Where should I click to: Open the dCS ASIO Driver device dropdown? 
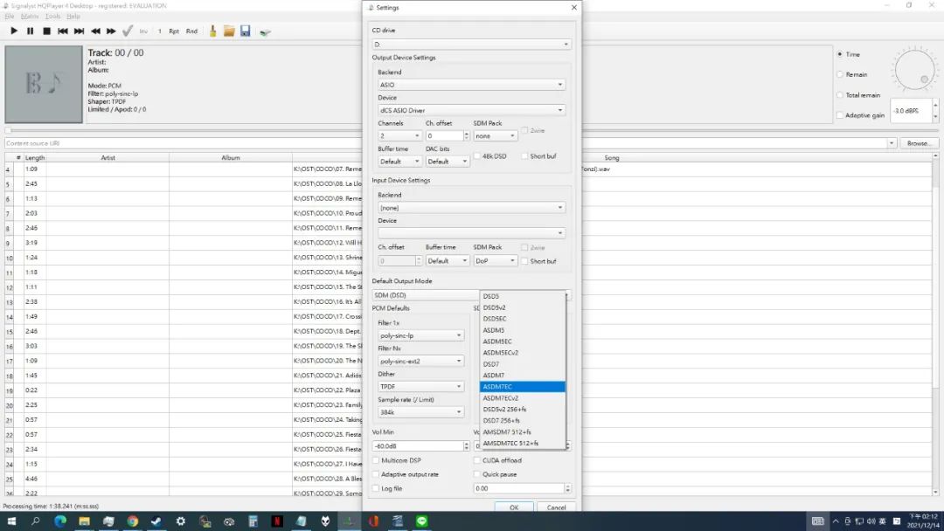[471, 110]
